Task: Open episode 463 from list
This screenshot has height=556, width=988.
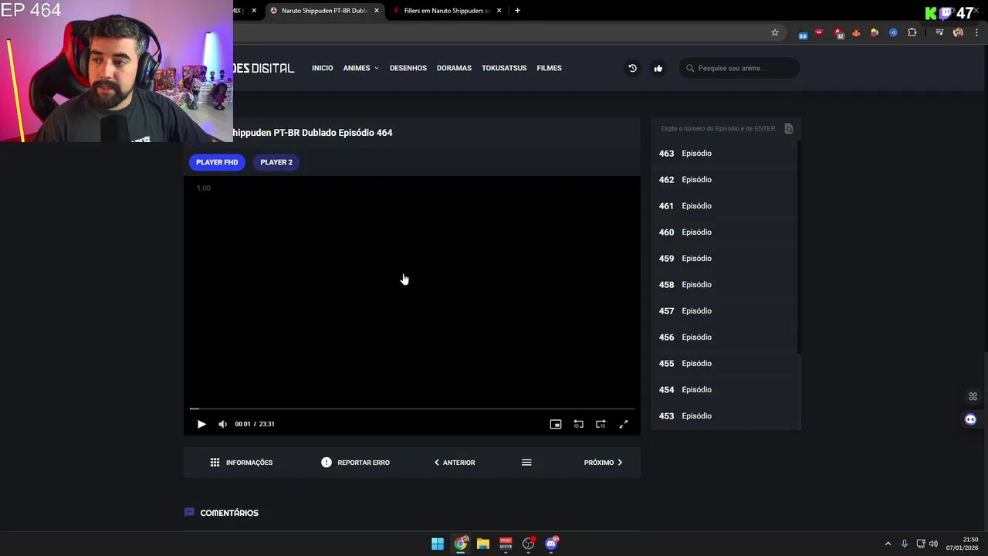Action: click(x=723, y=154)
